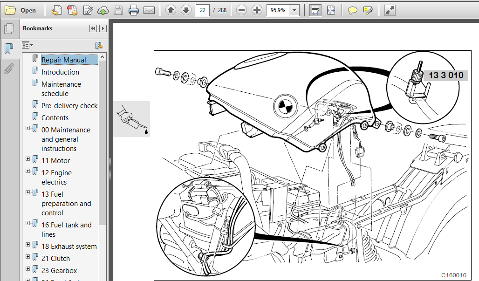Open the bookmarks panel icon
This screenshot has width=479, height=281.
9,48
